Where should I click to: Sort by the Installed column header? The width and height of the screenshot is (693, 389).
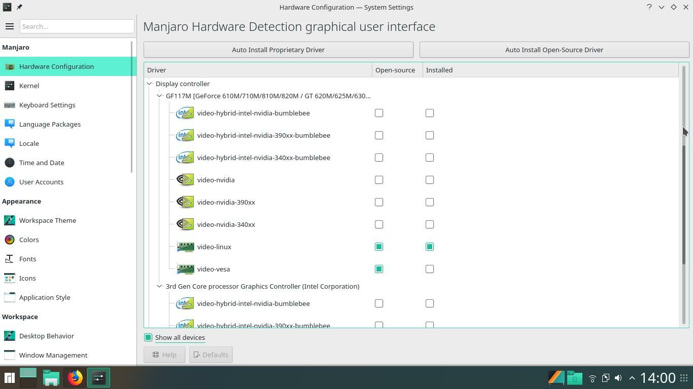[x=550, y=70]
